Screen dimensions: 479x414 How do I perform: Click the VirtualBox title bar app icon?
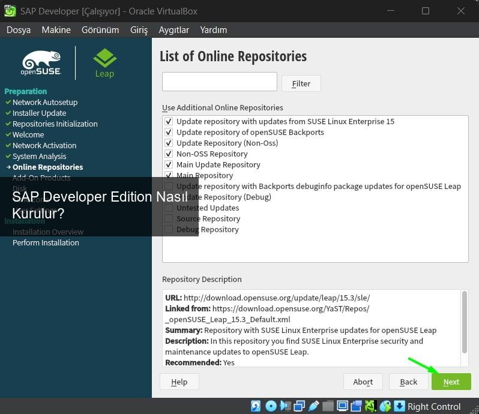coord(10,11)
